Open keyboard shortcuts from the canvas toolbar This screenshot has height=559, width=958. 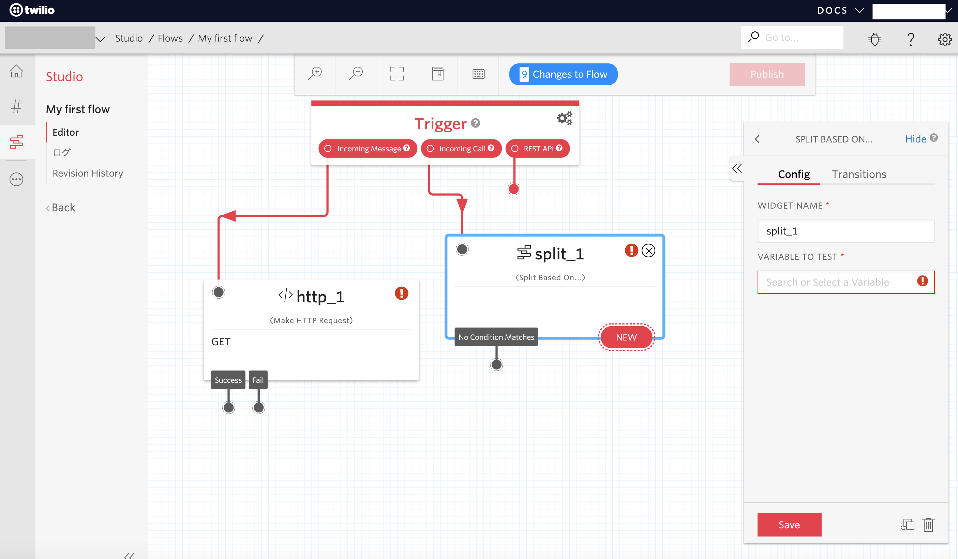click(478, 74)
